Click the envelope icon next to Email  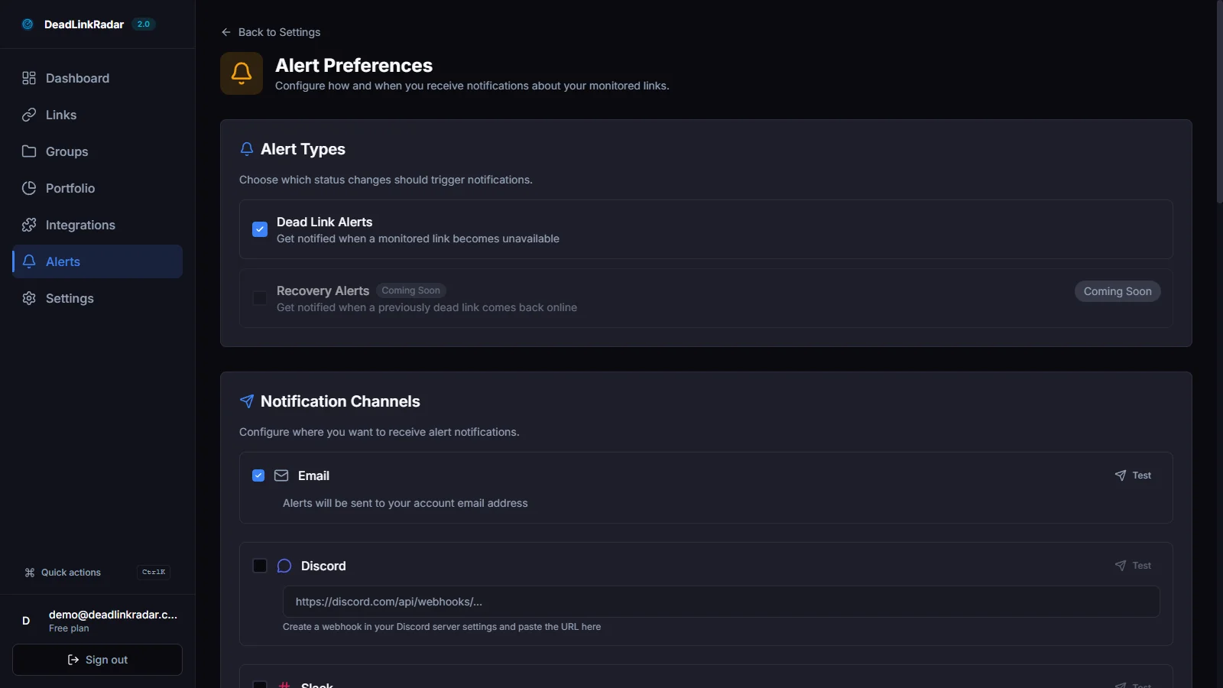tap(281, 475)
